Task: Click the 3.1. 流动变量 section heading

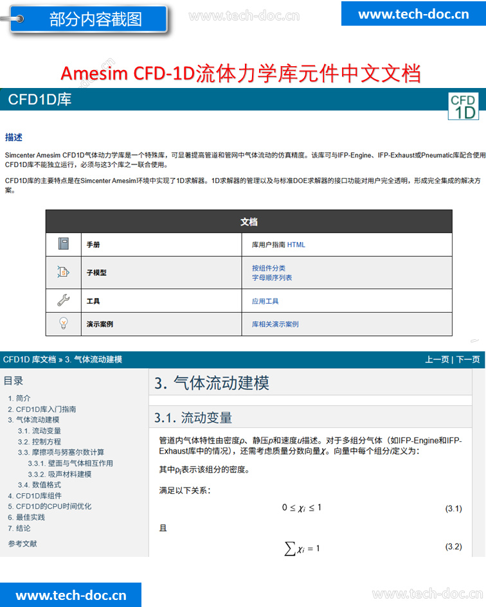Action: point(193,418)
